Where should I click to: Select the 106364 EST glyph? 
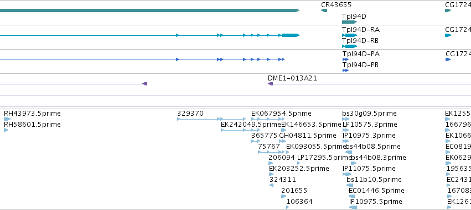[x=287, y=207]
